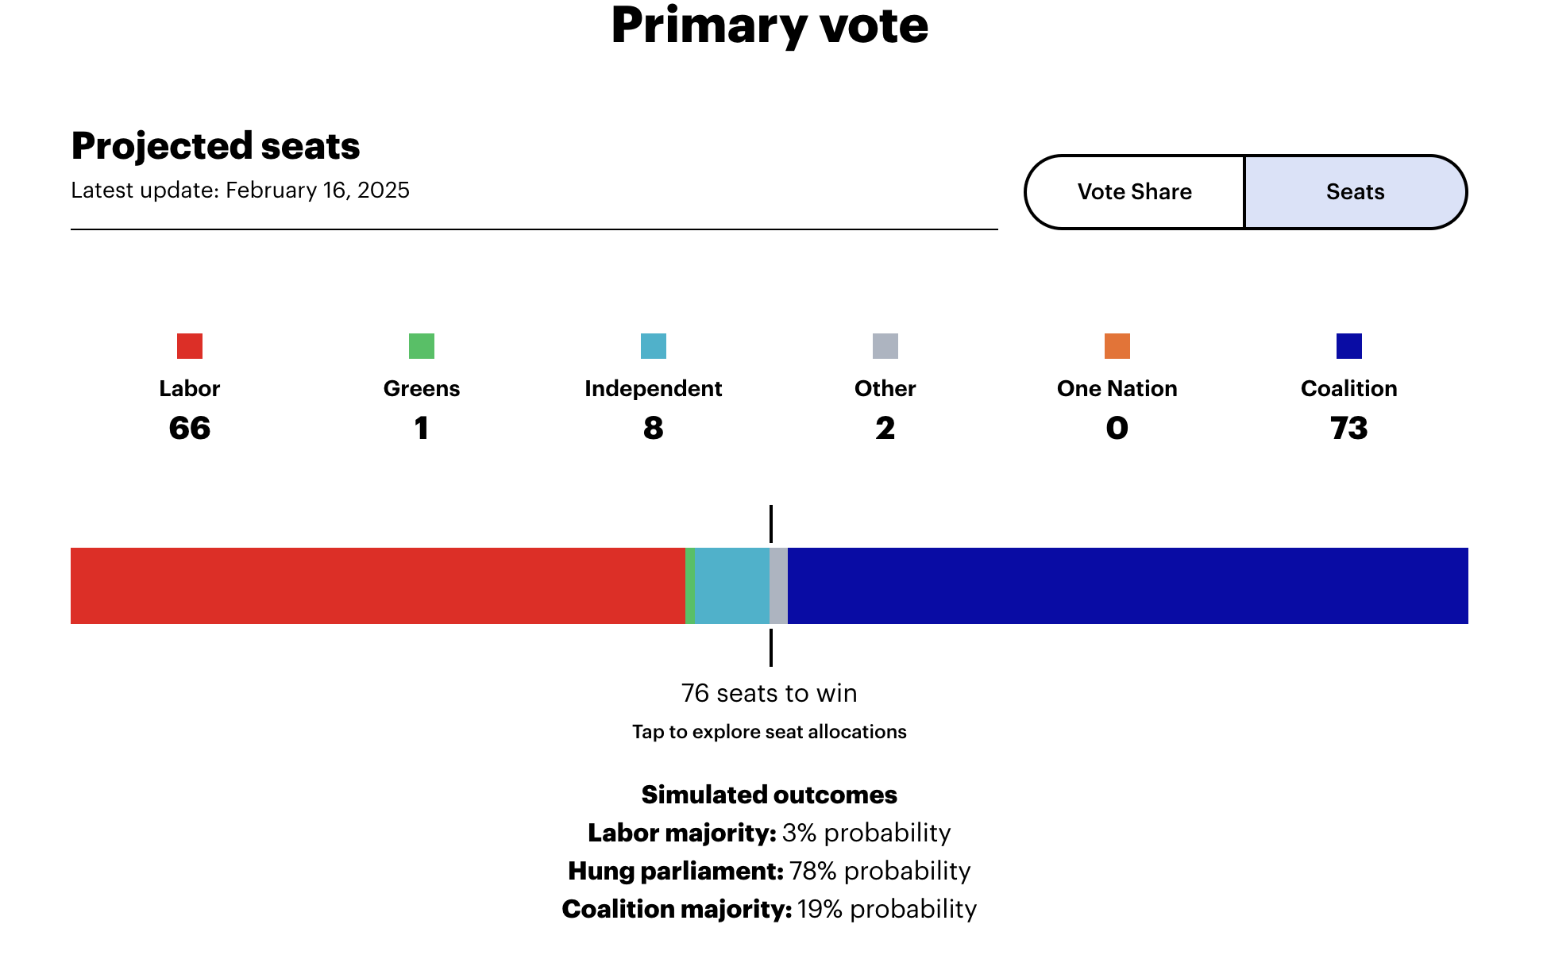Click the Hung parliament probability line
The image size is (1547, 978).
(770, 871)
